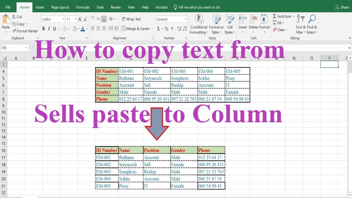
Task: Expand the Fill dropdown arrow
Action: [x=283, y=23]
